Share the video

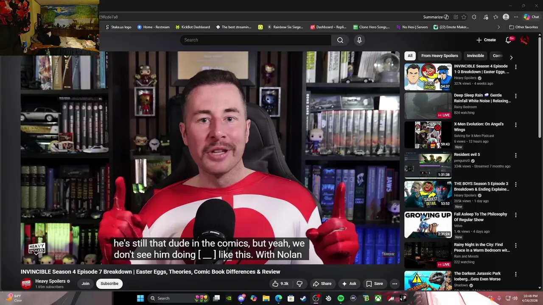pos(322,284)
